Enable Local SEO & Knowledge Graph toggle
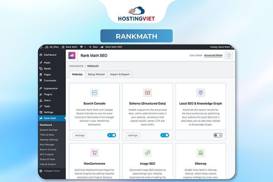 point(217,135)
